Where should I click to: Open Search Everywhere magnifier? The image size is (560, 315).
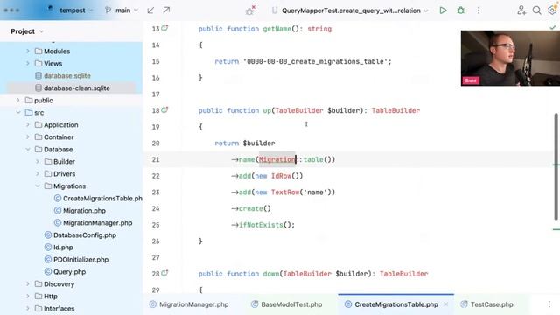[x=536, y=10]
